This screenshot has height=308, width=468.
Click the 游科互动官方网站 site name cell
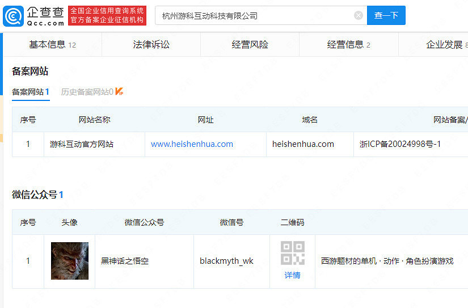click(x=82, y=144)
